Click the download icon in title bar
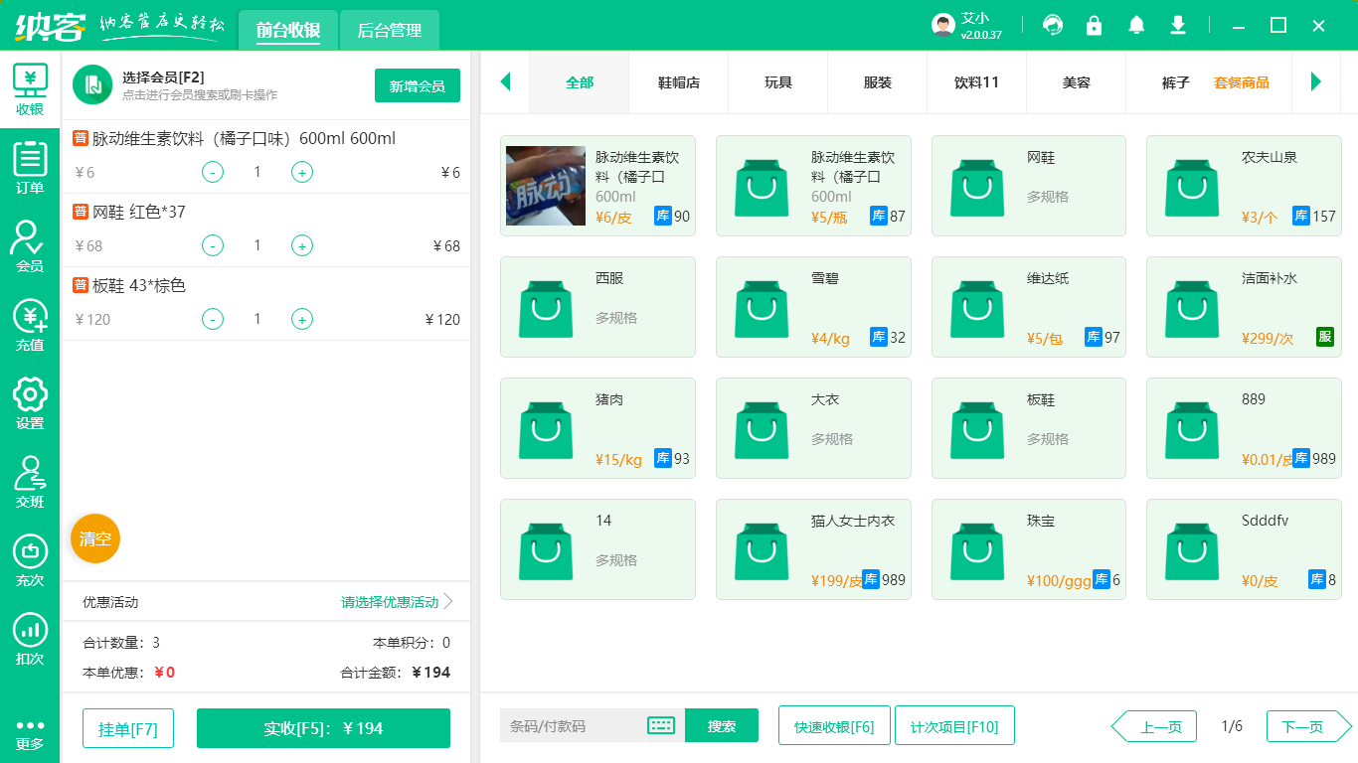The width and height of the screenshot is (1358, 763). point(1178,25)
